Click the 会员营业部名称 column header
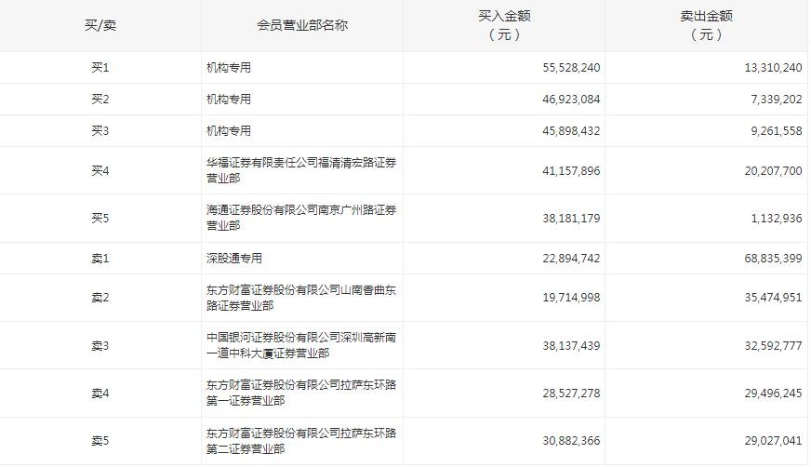This screenshot has width=811, height=467. (x=302, y=25)
